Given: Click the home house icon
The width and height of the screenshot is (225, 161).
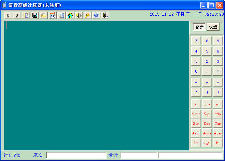Looking at the screenshot, I should (x=70, y=15).
